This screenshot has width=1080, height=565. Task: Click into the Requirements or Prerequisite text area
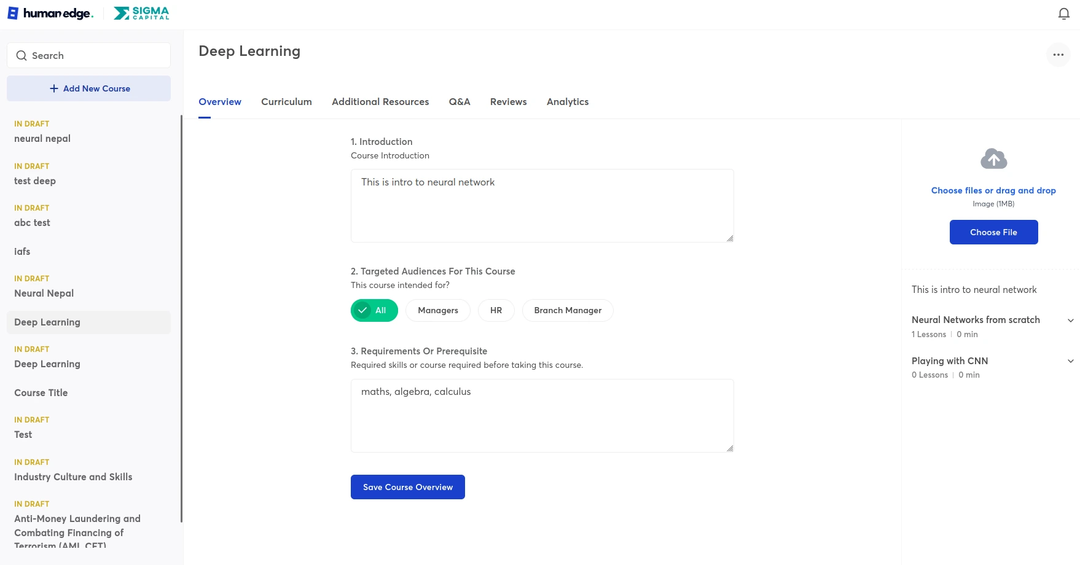click(542, 416)
